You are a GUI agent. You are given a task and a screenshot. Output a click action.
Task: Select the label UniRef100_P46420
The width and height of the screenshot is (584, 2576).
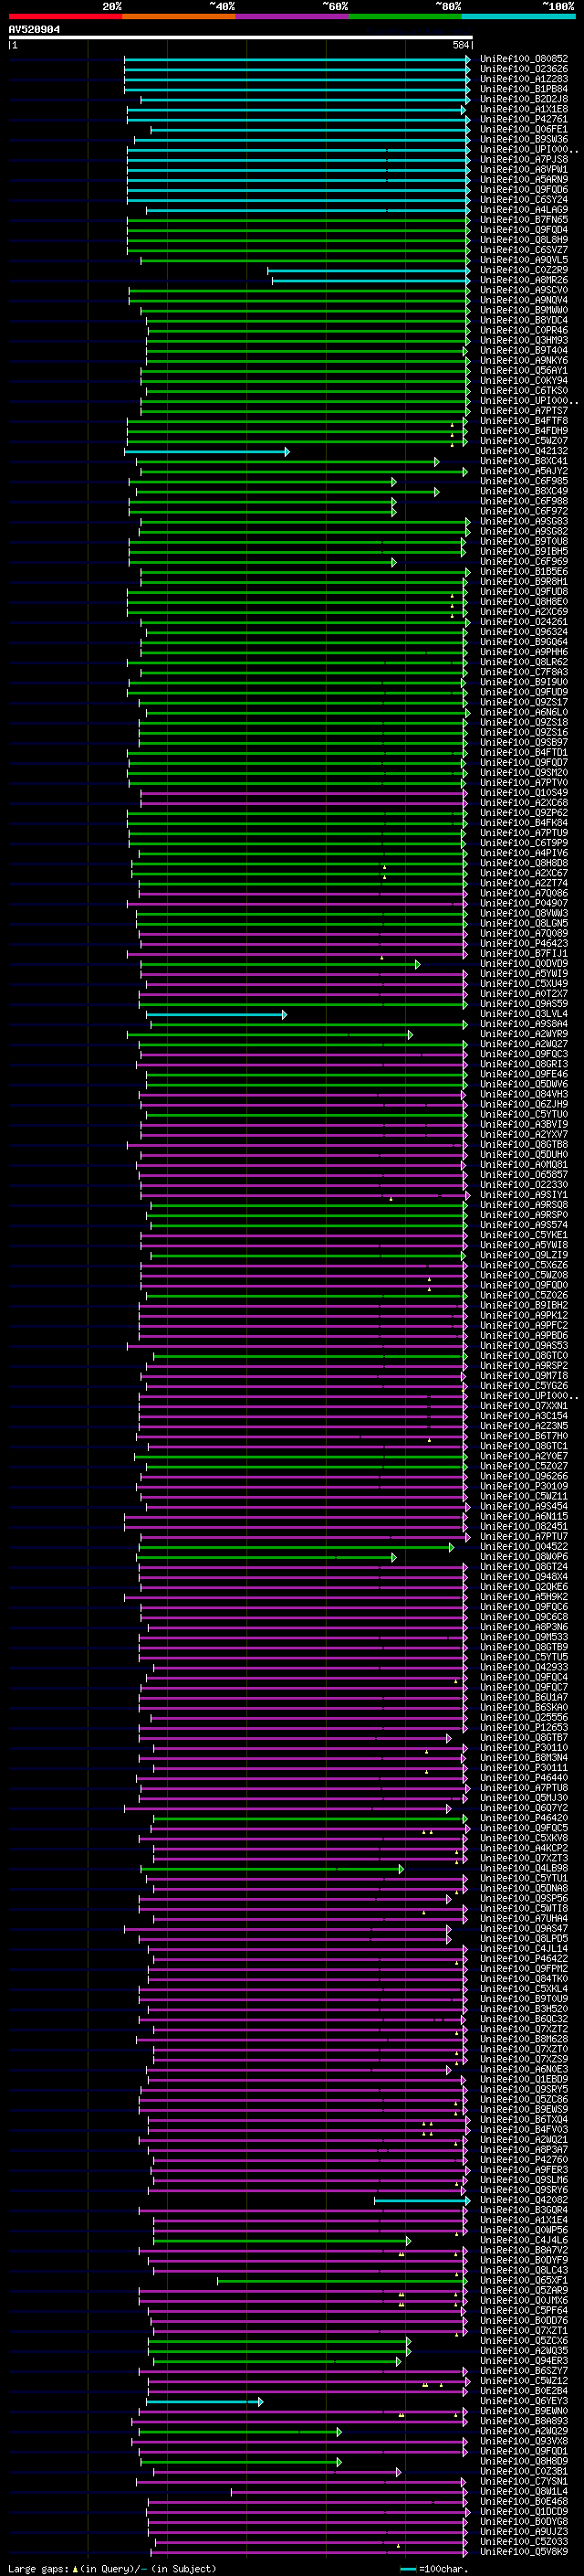523,1817
